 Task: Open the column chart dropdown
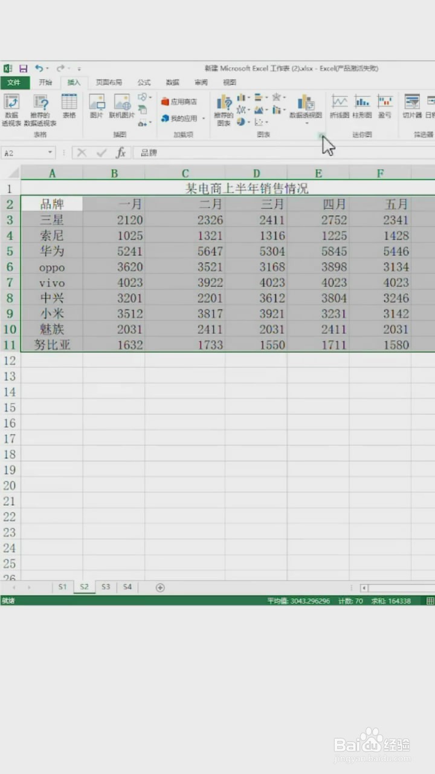tap(243, 97)
